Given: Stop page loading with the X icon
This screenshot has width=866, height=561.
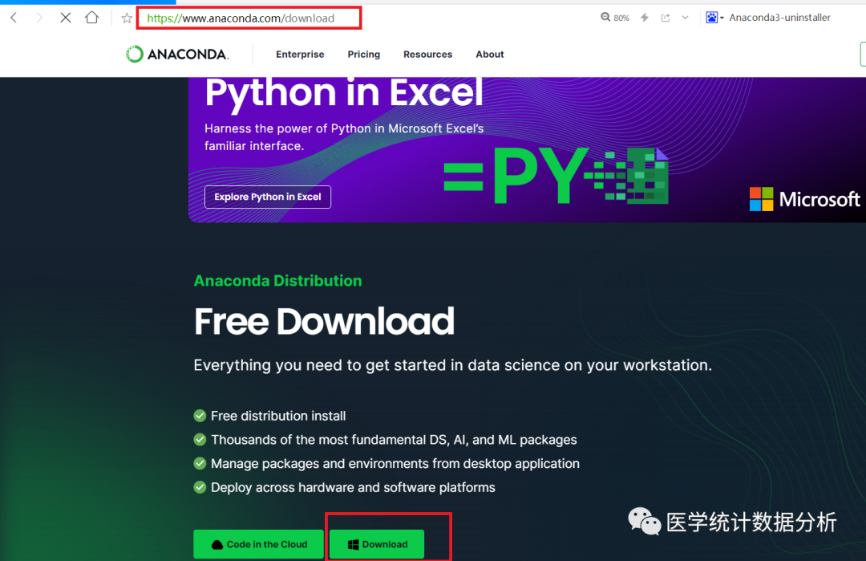Looking at the screenshot, I should (x=65, y=18).
